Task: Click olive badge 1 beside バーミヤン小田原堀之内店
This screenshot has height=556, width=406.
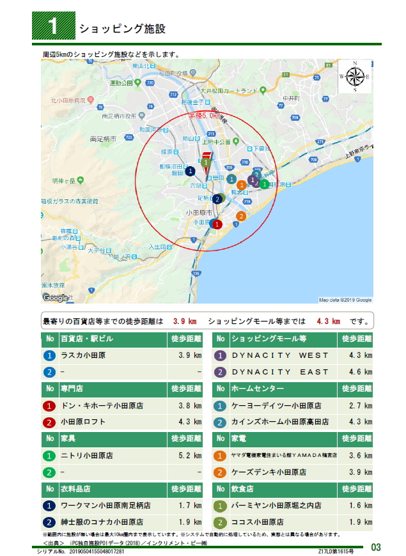Action: [x=220, y=506]
